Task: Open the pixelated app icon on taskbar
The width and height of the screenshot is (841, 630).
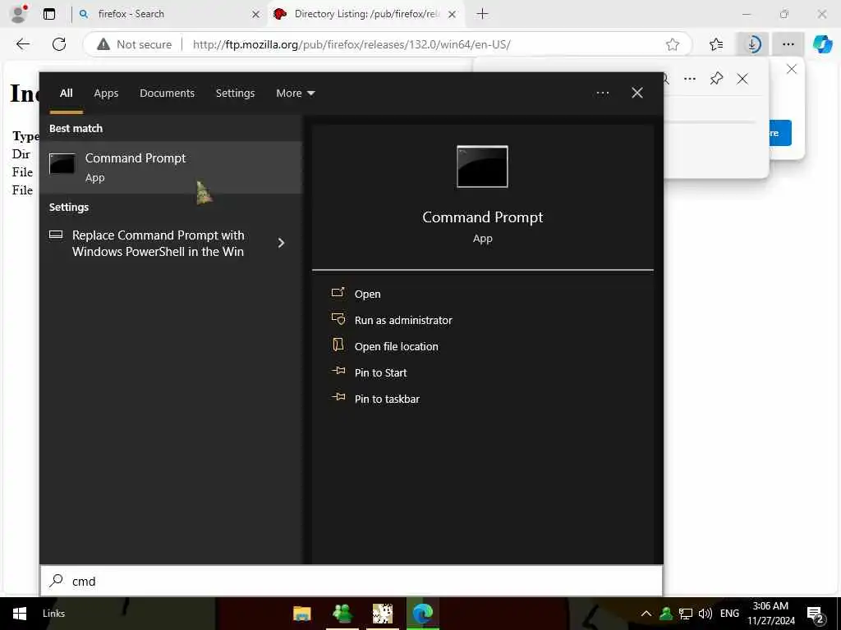Action: pos(383,614)
